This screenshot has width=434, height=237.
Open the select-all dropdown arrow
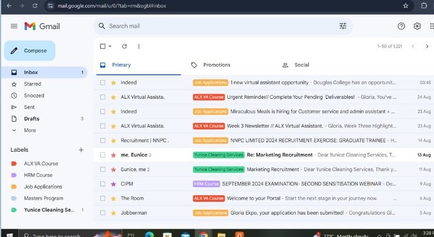coord(110,46)
